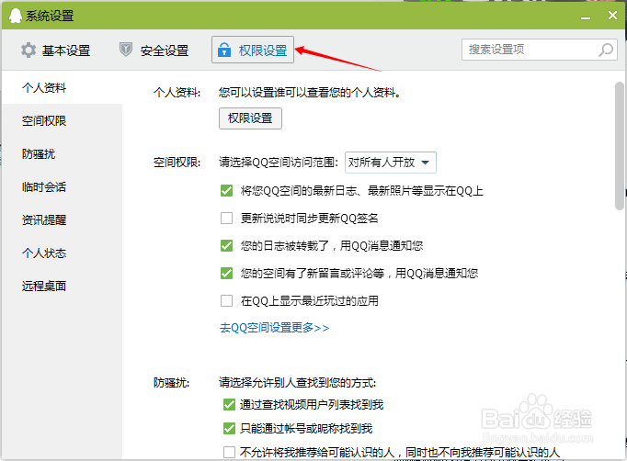
Task: Click the shield icon for 安全设置
Action: point(126,50)
